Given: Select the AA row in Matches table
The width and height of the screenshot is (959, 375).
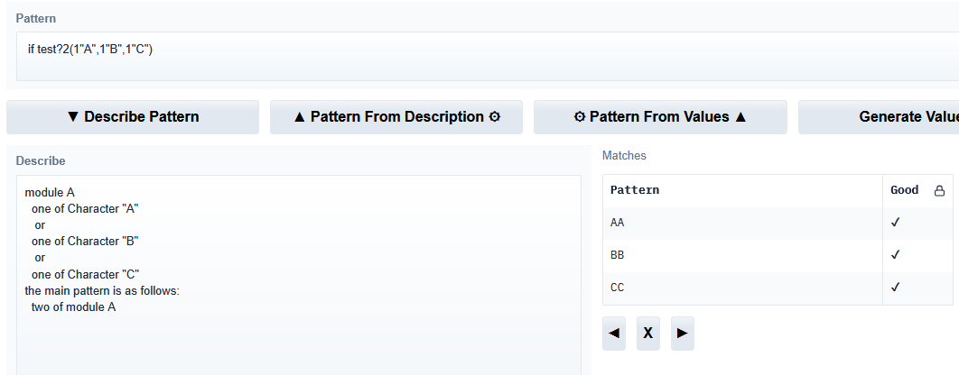Looking at the screenshot, I should pos(740,222).
